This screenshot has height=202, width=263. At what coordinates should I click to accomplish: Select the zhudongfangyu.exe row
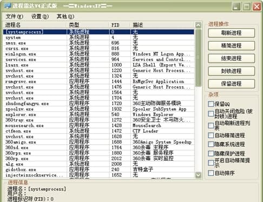[99, 104]
